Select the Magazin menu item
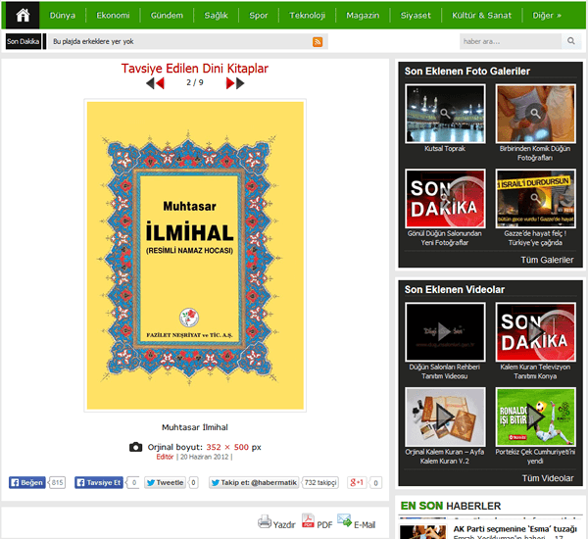588x539 pixels. coord(363,16)
